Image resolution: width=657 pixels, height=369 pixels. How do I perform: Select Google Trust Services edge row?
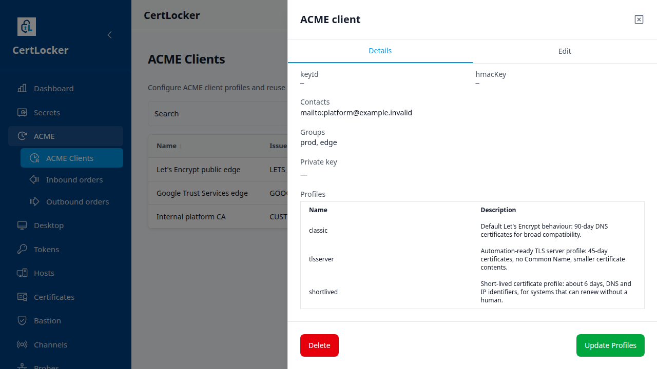[x=218, y=193]
